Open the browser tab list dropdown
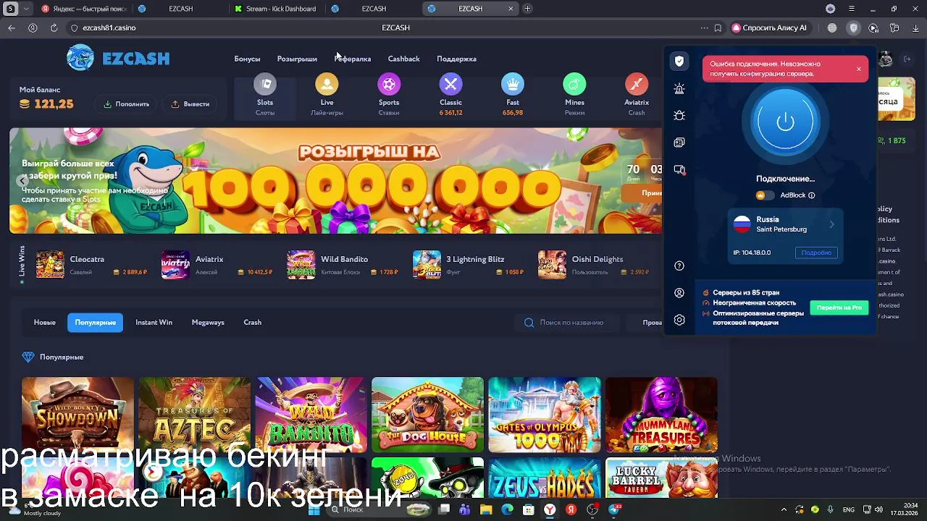 point(27,9)
